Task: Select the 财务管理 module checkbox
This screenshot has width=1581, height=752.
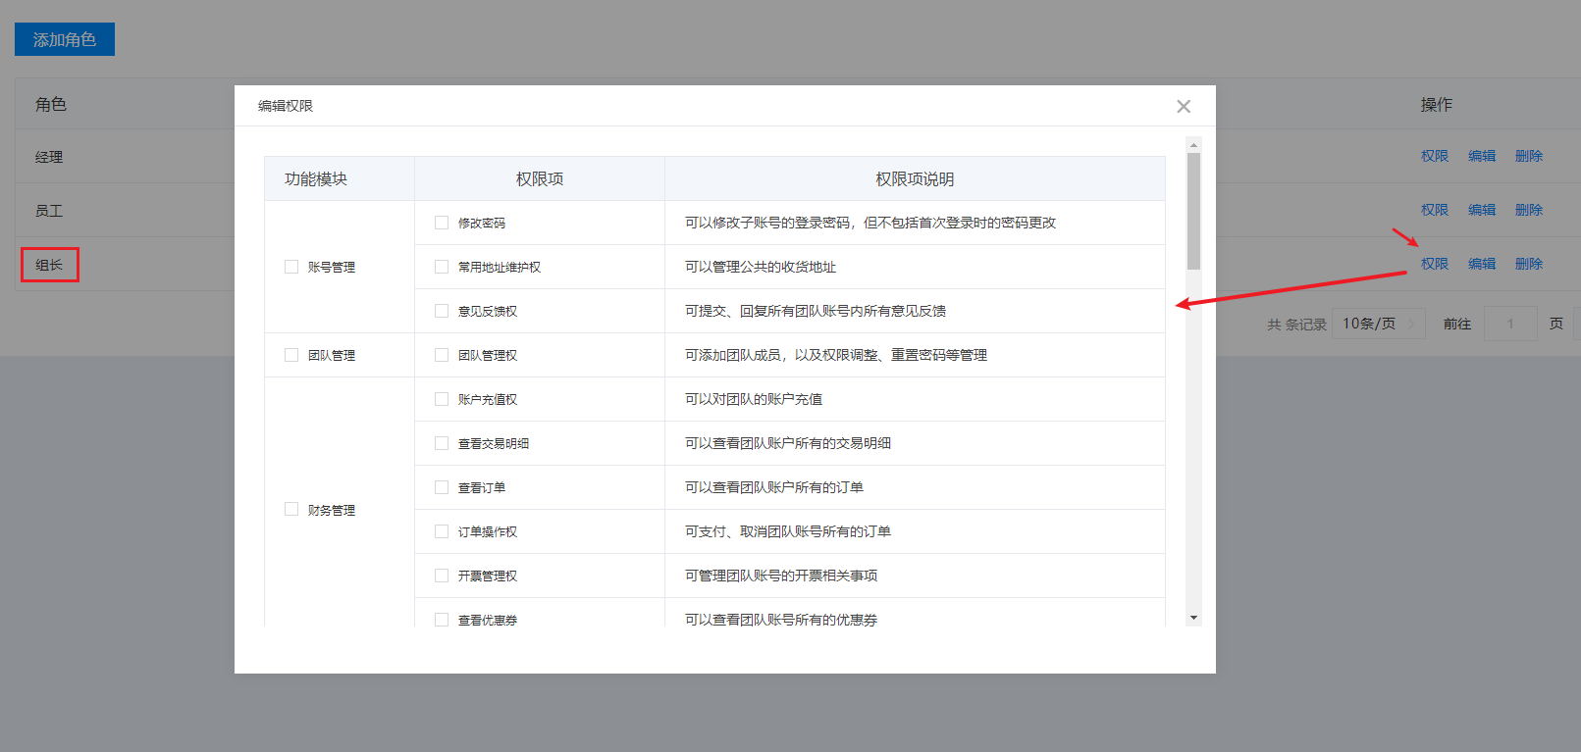Action: pos(291,509)
